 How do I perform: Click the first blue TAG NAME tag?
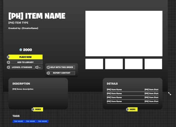point(19,121)
